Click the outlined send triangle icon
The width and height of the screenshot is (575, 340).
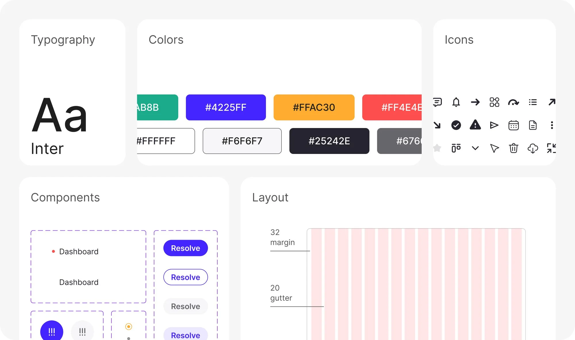pyautogui.click(x=494, y=125)
